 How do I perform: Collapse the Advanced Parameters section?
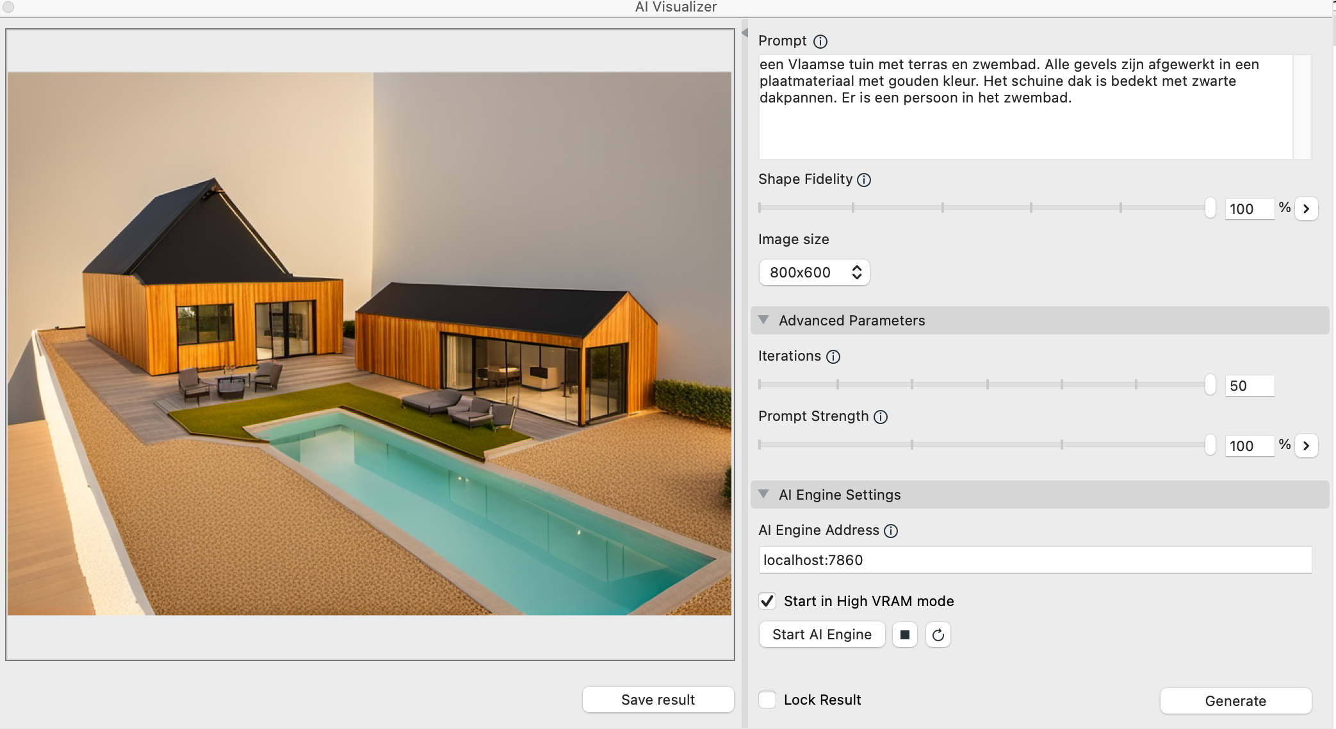coord(763,320)
